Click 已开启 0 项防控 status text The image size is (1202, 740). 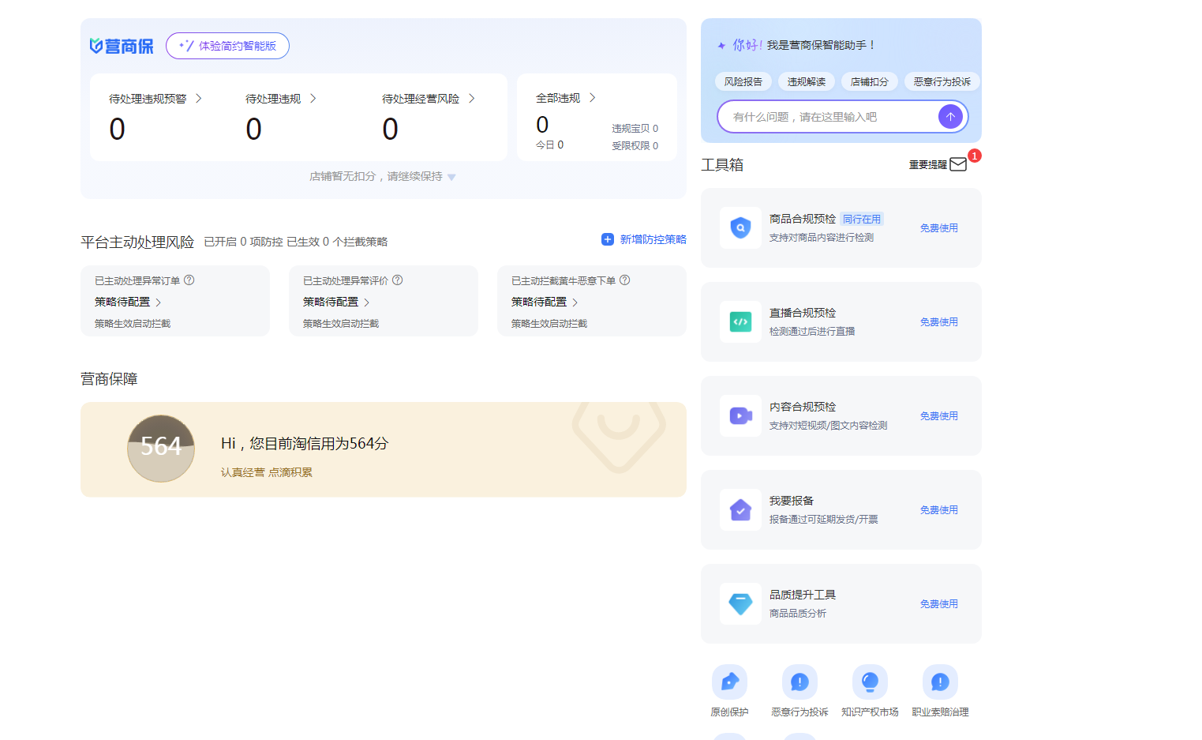coord(243,242)
